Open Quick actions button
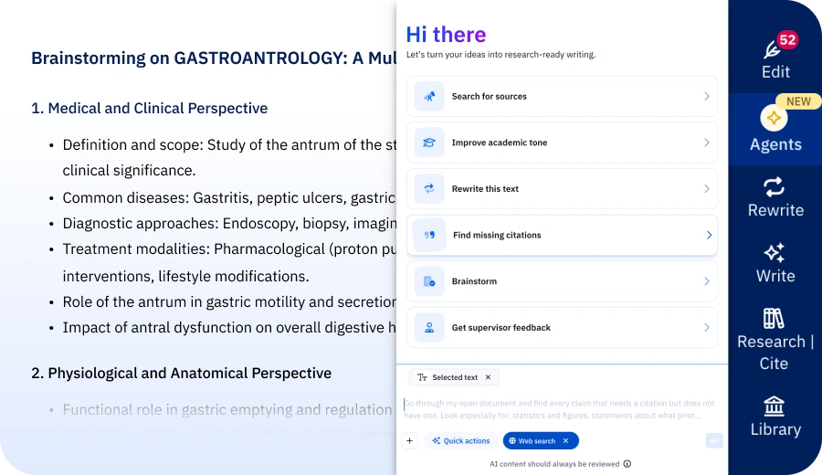The image size is (822, 475). pyautogui.click(x=461, y=441)
